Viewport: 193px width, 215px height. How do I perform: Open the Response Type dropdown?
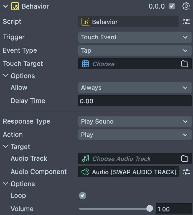click(135, 121)
